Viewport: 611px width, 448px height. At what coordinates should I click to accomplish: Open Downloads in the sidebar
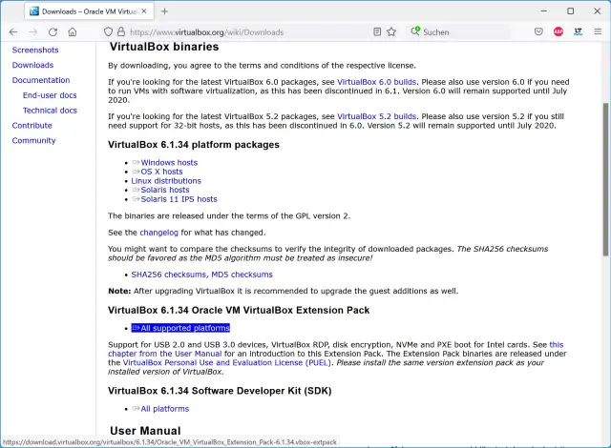pos(32,65)
